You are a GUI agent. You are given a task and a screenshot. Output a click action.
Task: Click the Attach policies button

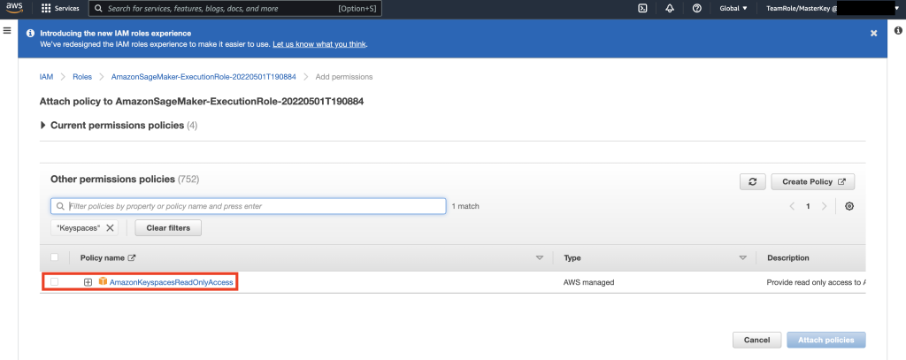coord(826,340)
